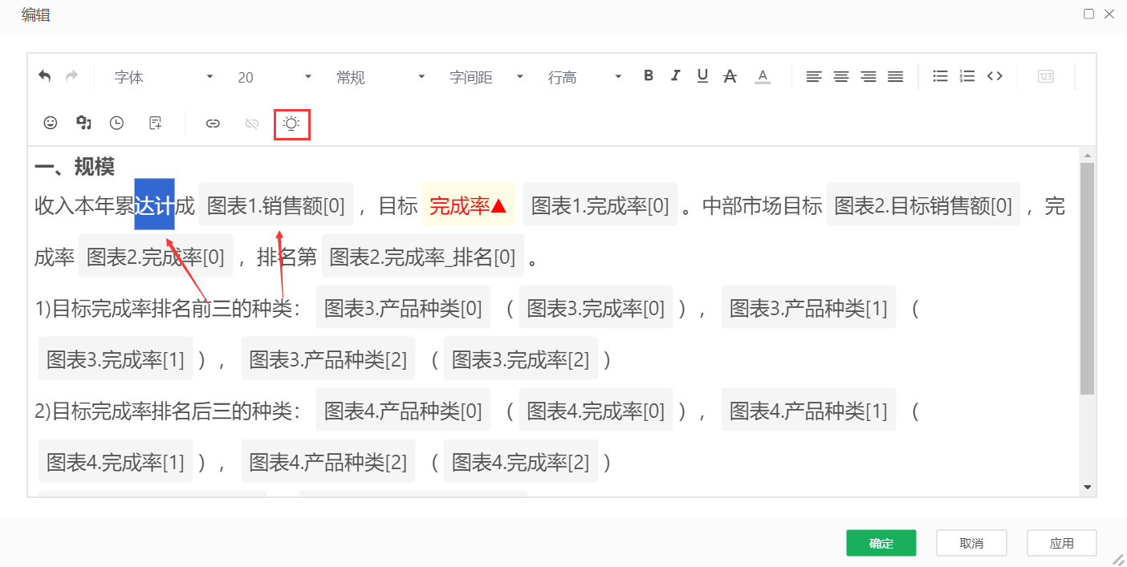Center align the text
Image resolution: width=1127 pixels, height=567 pixels.
pos(840,77)
